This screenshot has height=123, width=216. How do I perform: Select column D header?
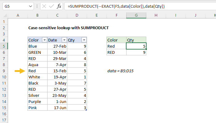point(77,15)
